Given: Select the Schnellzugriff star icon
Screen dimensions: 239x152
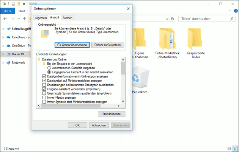Looking at the screenshot, I should click(x=8, y=29).
